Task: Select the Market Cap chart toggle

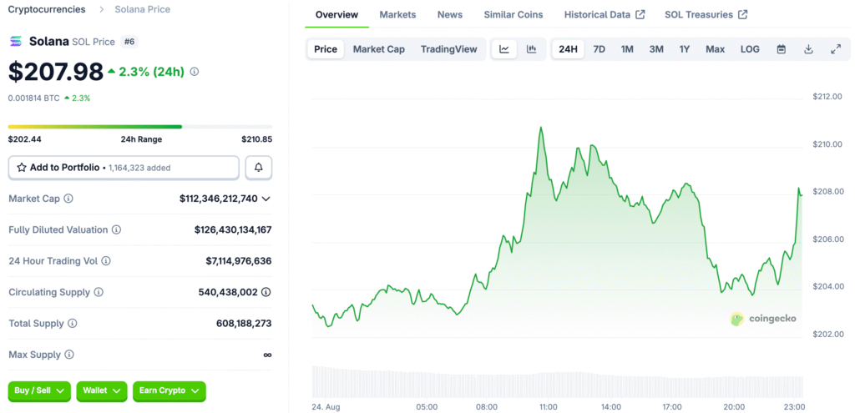Action: pos(379,49)
